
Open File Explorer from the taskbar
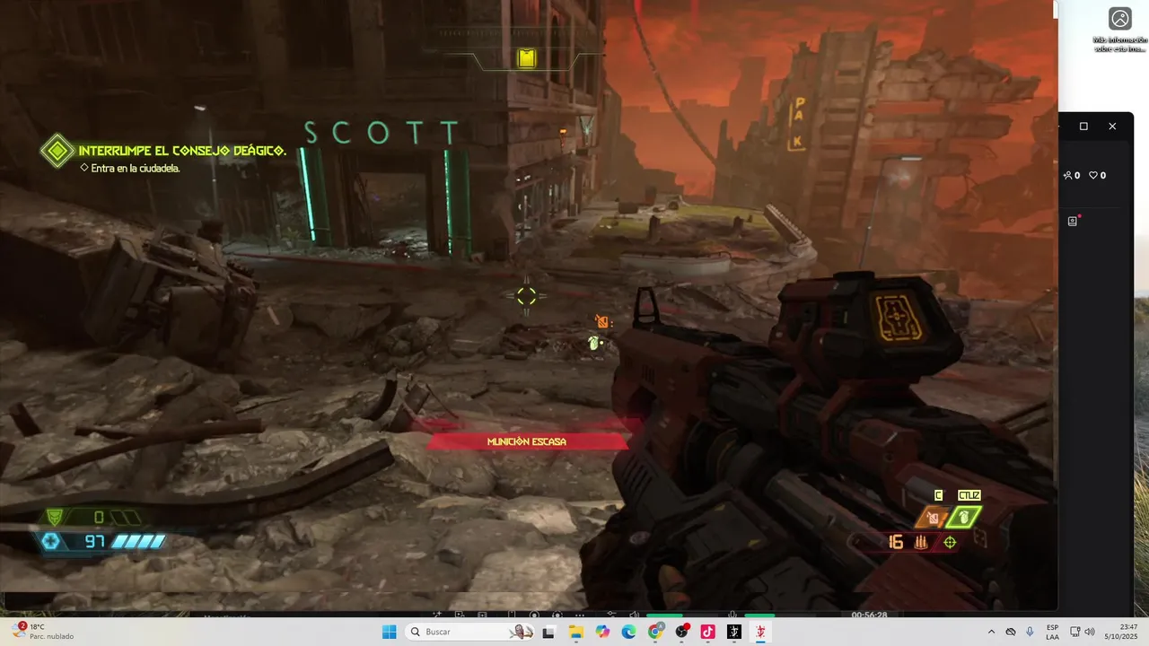click(575, 632)
